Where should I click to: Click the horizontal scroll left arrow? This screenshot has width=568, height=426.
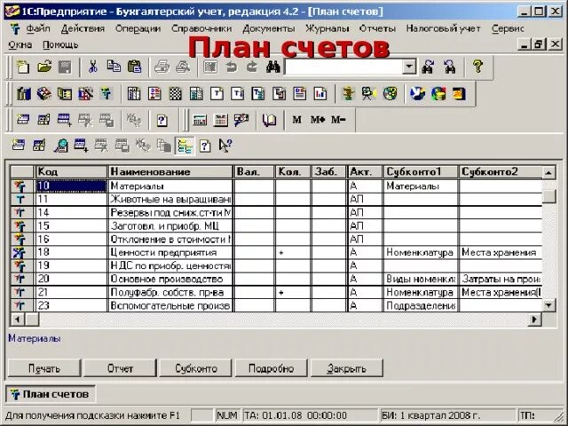tap(17, 319)
